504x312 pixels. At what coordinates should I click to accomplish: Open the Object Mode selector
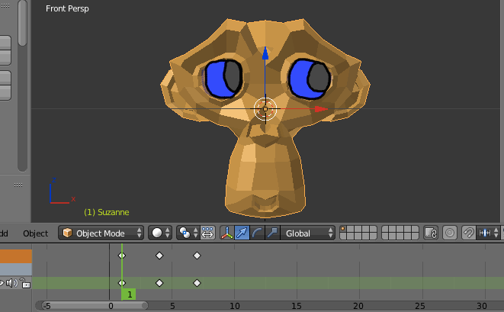(x=101, y=233)
